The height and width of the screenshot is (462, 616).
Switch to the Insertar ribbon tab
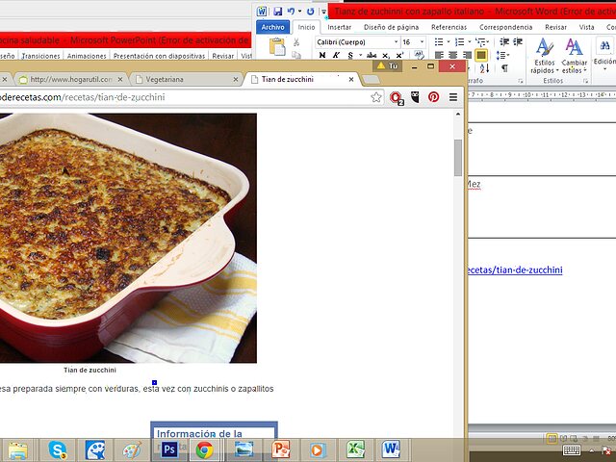(x=340, y=27)
